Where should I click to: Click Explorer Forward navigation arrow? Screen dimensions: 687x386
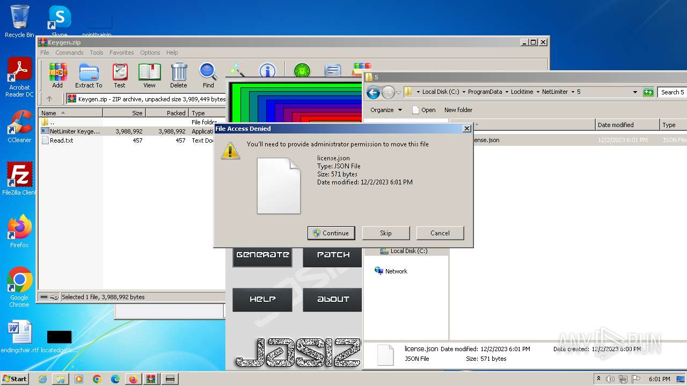[x=388, y=92]
